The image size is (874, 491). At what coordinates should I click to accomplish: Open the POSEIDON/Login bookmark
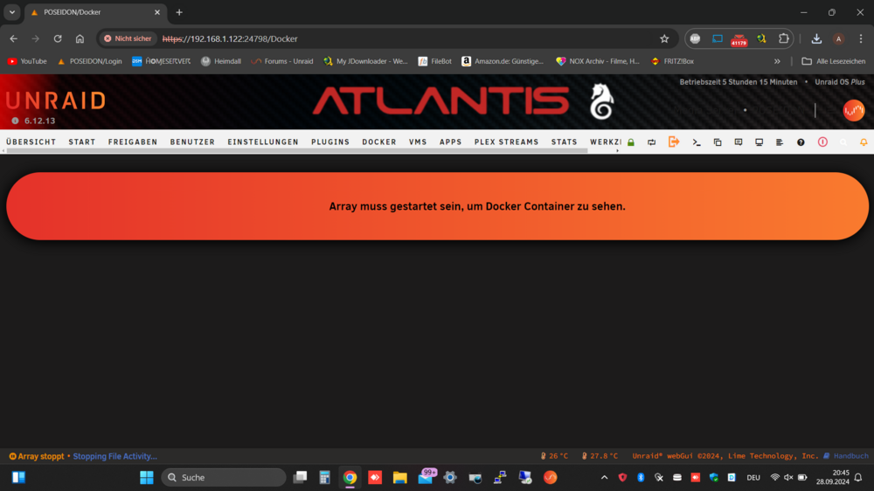click(x=89, y=61)
